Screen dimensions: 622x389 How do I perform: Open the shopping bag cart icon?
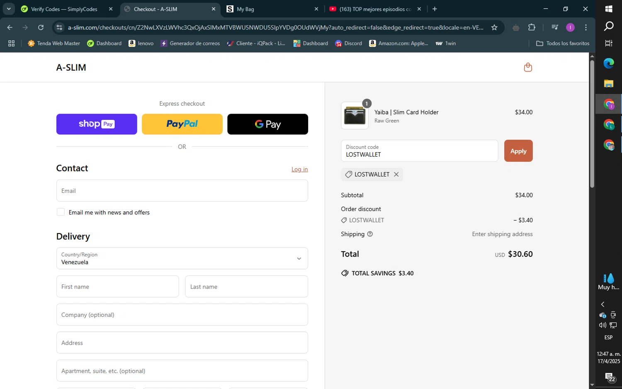(x=528, y=67)
